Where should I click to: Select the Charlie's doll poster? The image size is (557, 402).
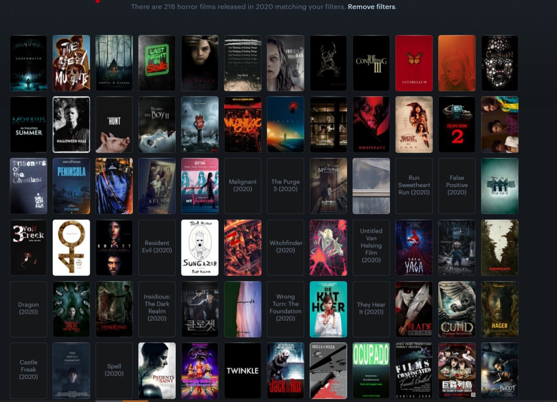457,248
